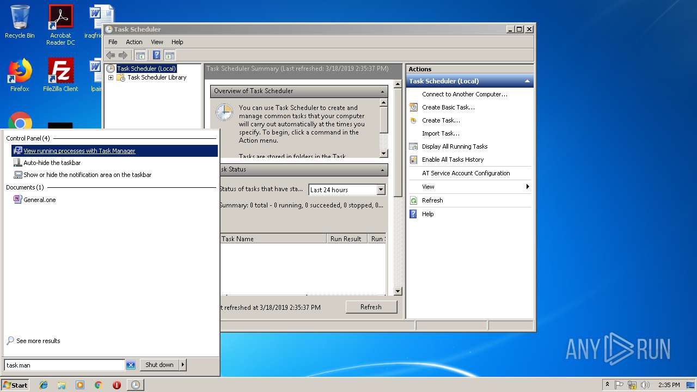Click the Display All Running Tasks icon
Viewport: 697px width, 392px height.
pos(414,146)
